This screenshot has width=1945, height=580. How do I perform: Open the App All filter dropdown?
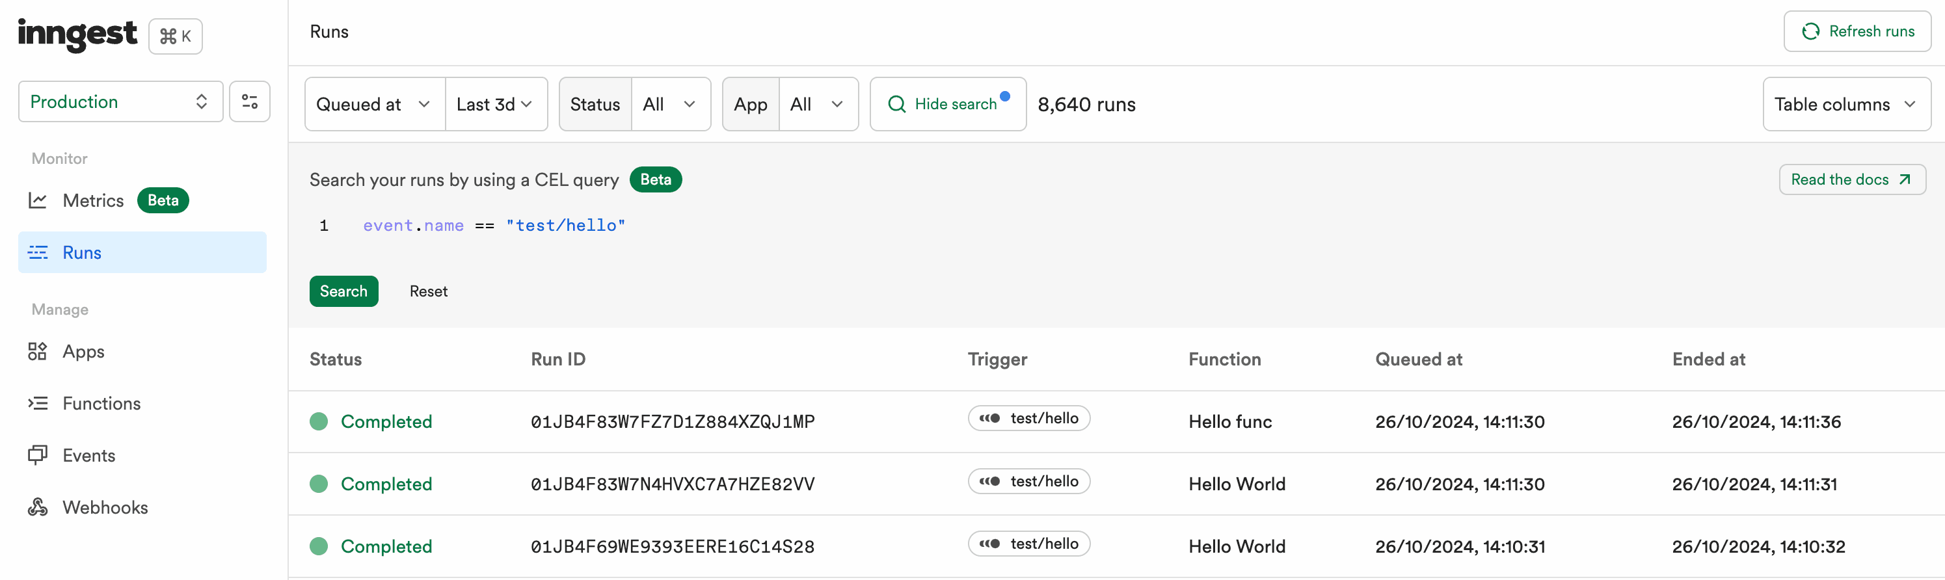pos(818,104)
